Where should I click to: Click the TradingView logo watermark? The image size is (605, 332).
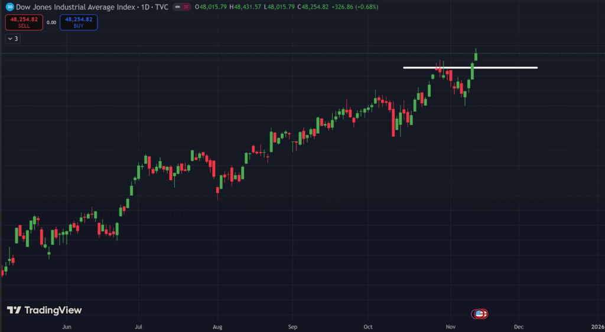point(44,310)
